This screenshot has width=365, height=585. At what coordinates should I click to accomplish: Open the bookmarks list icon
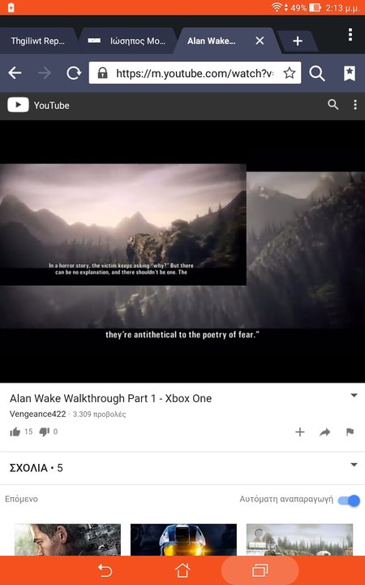[x=350, y=73]
